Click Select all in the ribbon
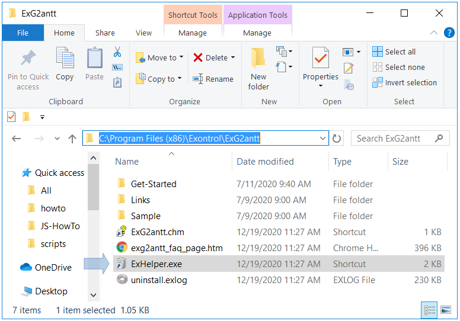The width and height of the screenshot is (460, 321). point(394,52)
